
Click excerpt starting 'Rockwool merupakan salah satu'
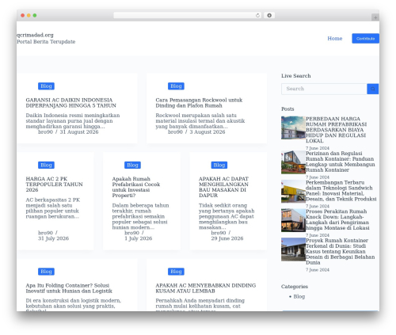[200, 121]
